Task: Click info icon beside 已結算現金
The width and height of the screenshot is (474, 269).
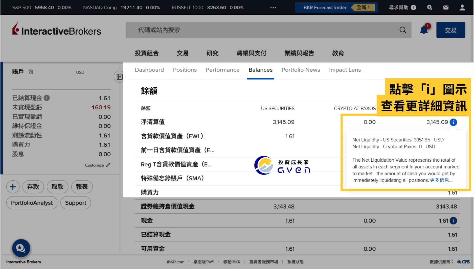Action: click(47, 98)
